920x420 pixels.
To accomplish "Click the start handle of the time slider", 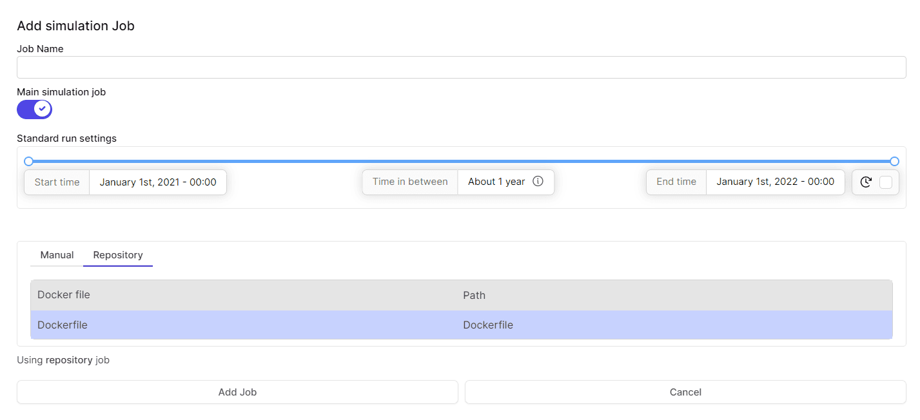I will pos(28,161).
